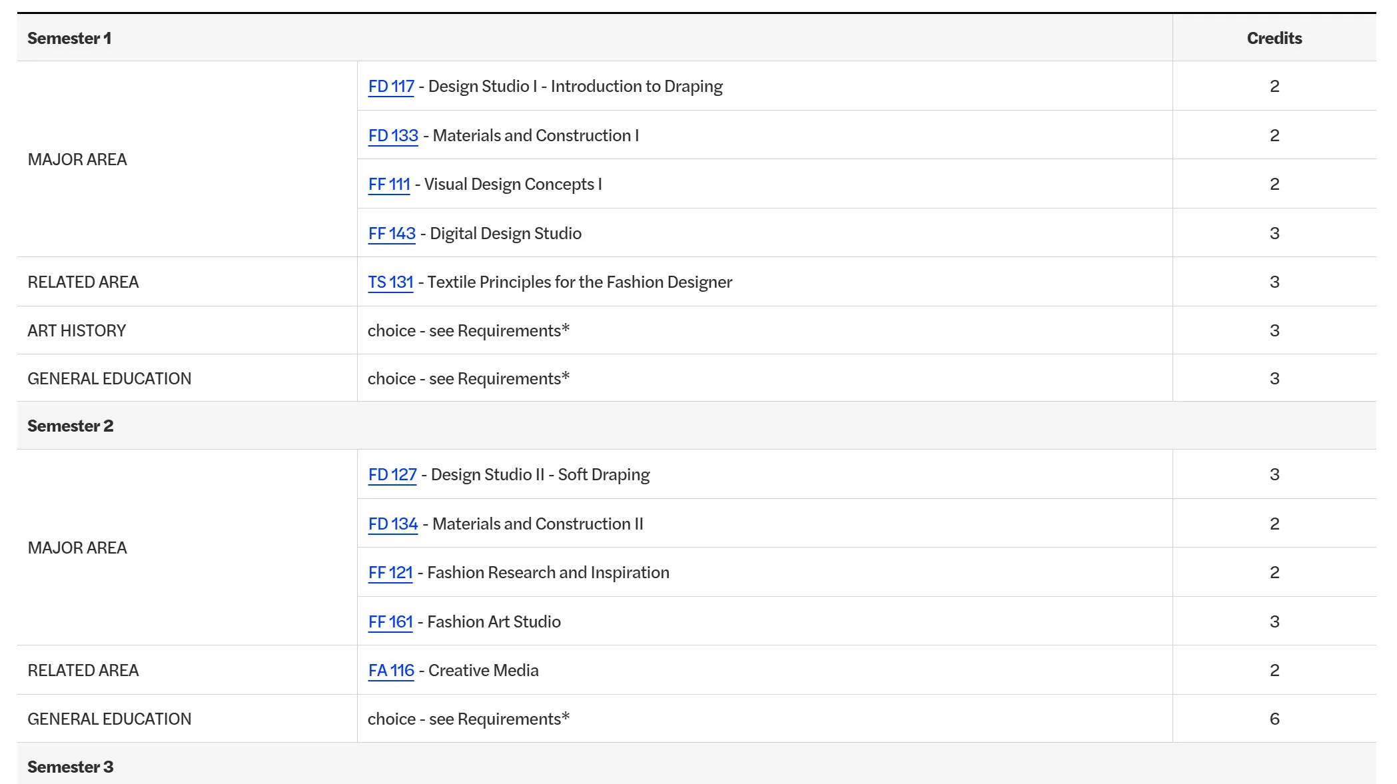Open the TS 131 course link
The image size is (1397, 784).
pyautogui.click(x=390, y=282)
